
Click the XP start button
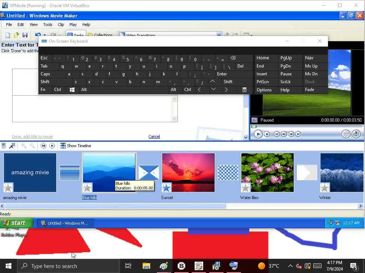(16, 223)
